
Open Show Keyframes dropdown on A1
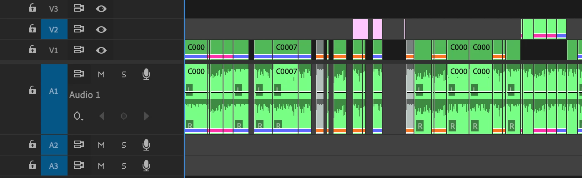pyautogui.click(x=78, y=116)
